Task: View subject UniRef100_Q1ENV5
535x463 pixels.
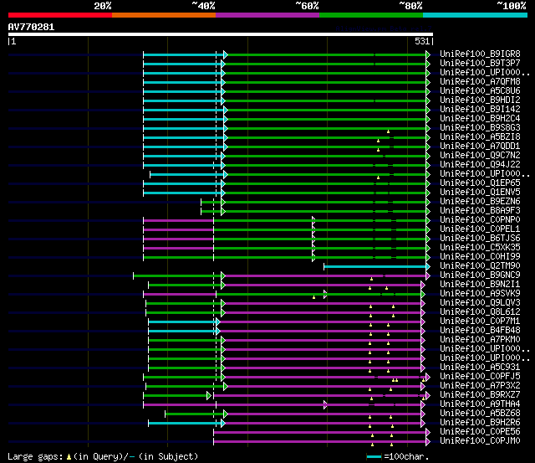Action: (x=480, y=193)
